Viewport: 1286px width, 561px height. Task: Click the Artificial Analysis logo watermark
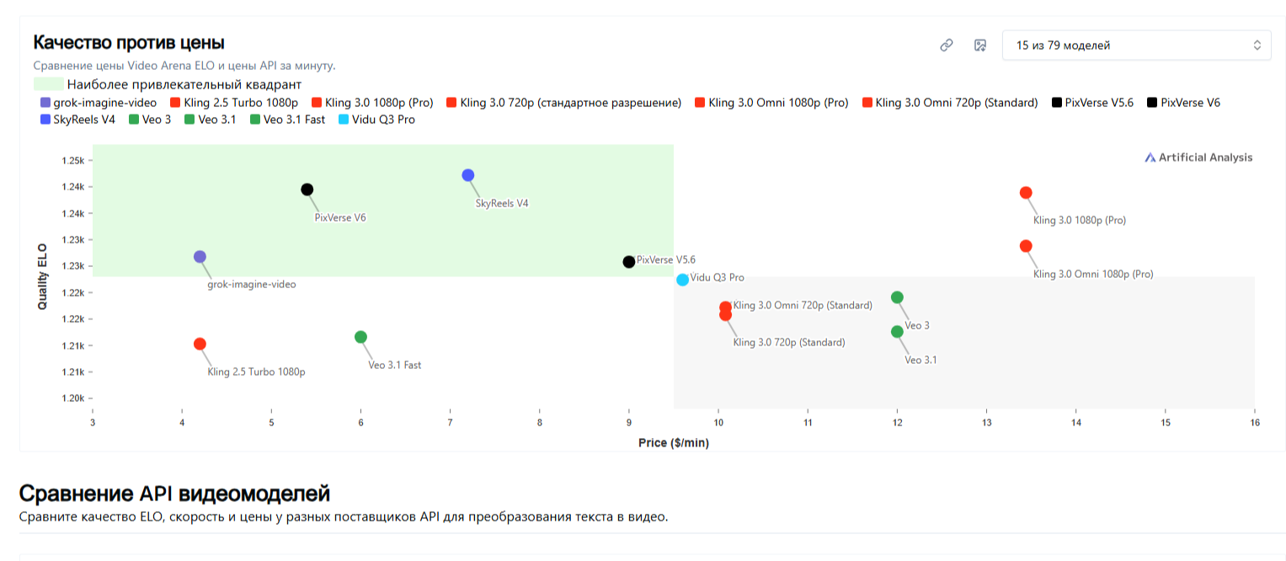pos(1198,158)
